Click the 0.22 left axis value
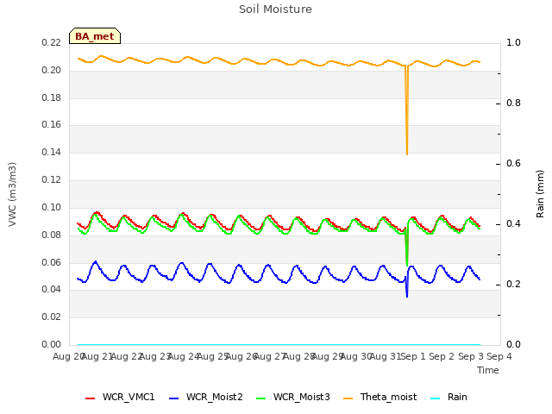 [52, 42]
